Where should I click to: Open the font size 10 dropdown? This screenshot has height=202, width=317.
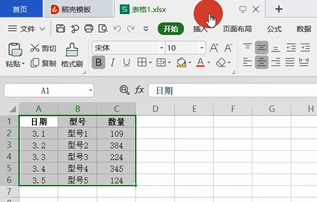coord(202,48)
